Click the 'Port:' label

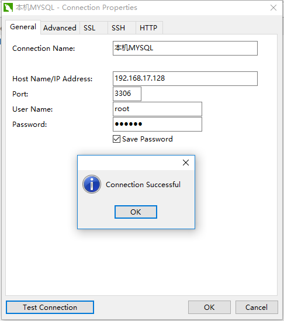click(x=20, y=94)
